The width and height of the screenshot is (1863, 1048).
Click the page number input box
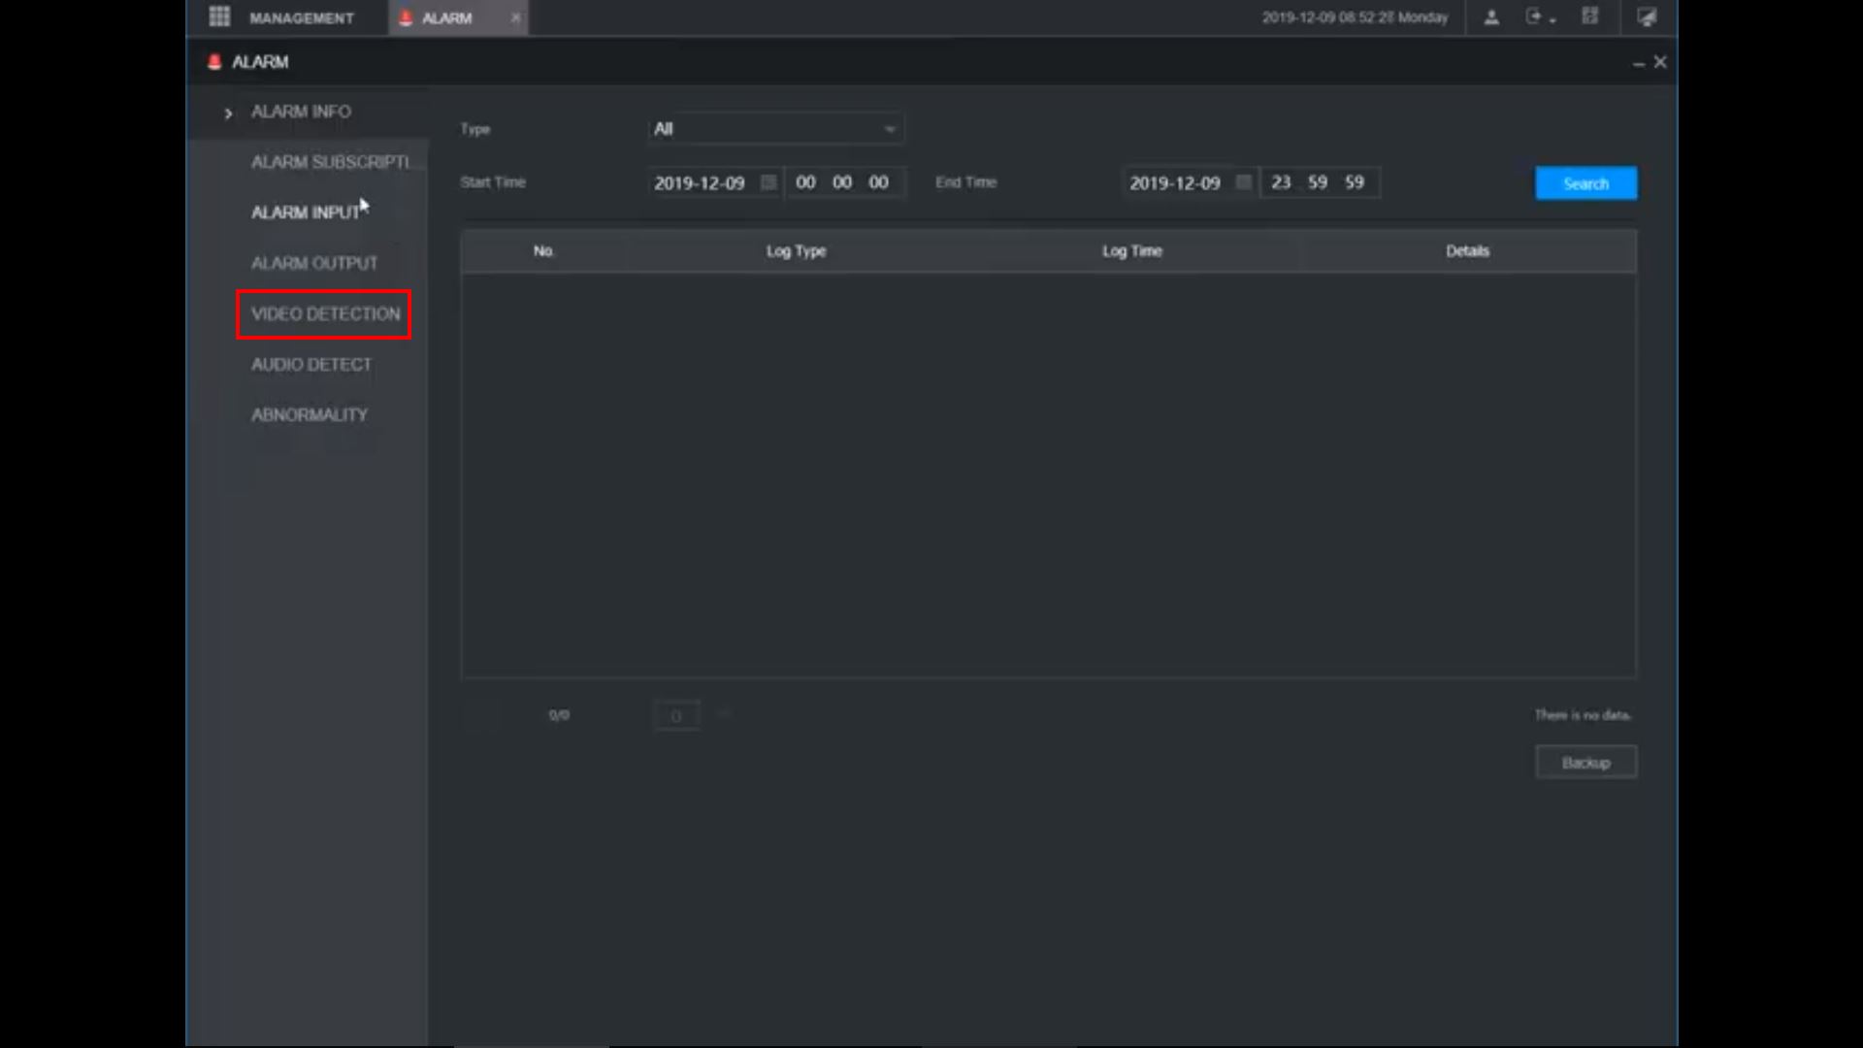[x=676, y=716]
